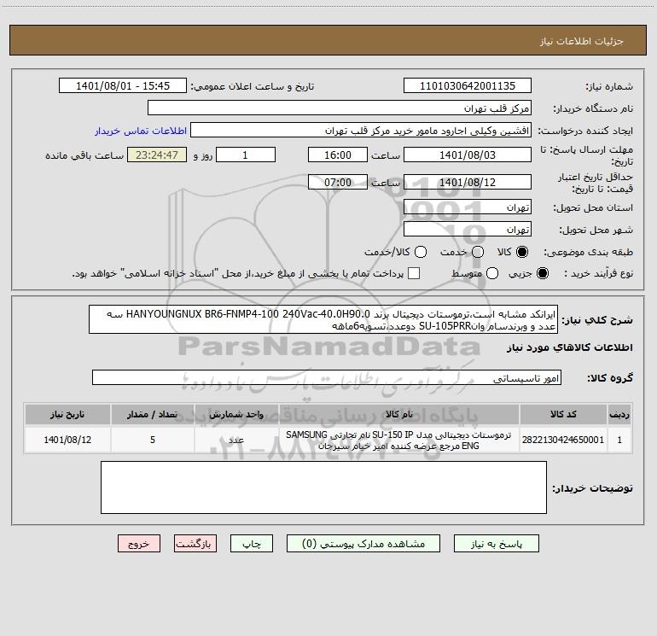Click مشاهده مدارک پیوستی (0) button
Image resolution: width=657 pixels, height=636 pixels.
click(x=363, y=543)
